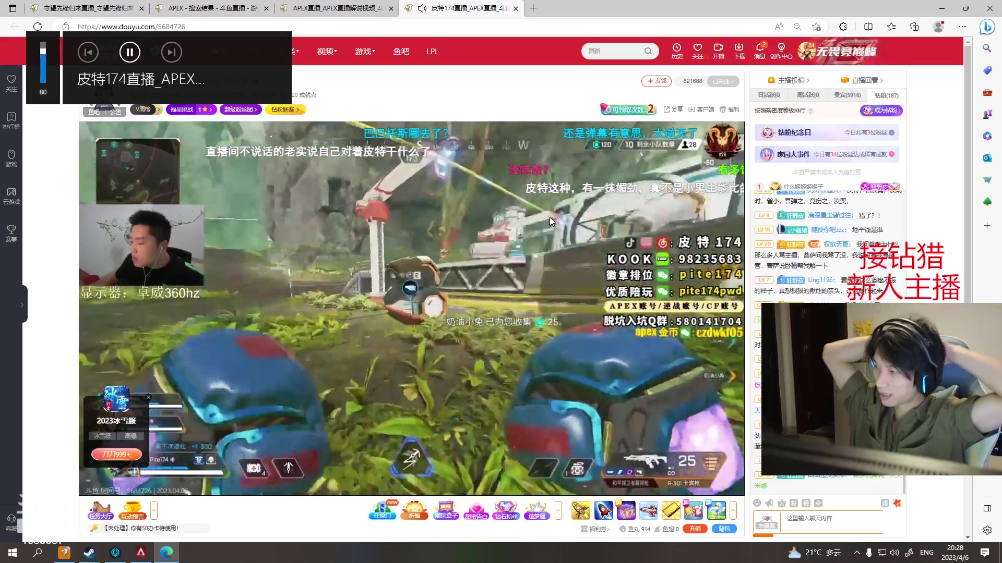Screen dimensions: 1002x563
Task: Click 分享 share link above the video
Action: click(x=673, y=109)
